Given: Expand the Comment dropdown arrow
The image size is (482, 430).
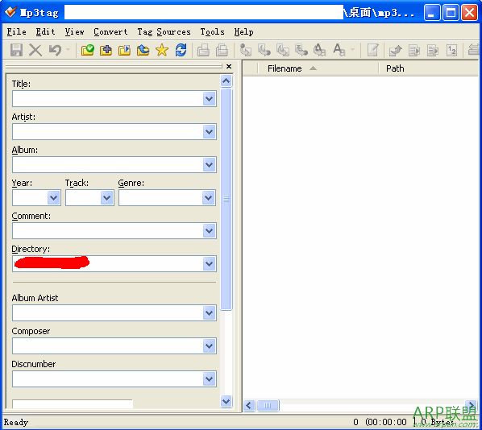Looking at the screenshot, I should [209, 231].
